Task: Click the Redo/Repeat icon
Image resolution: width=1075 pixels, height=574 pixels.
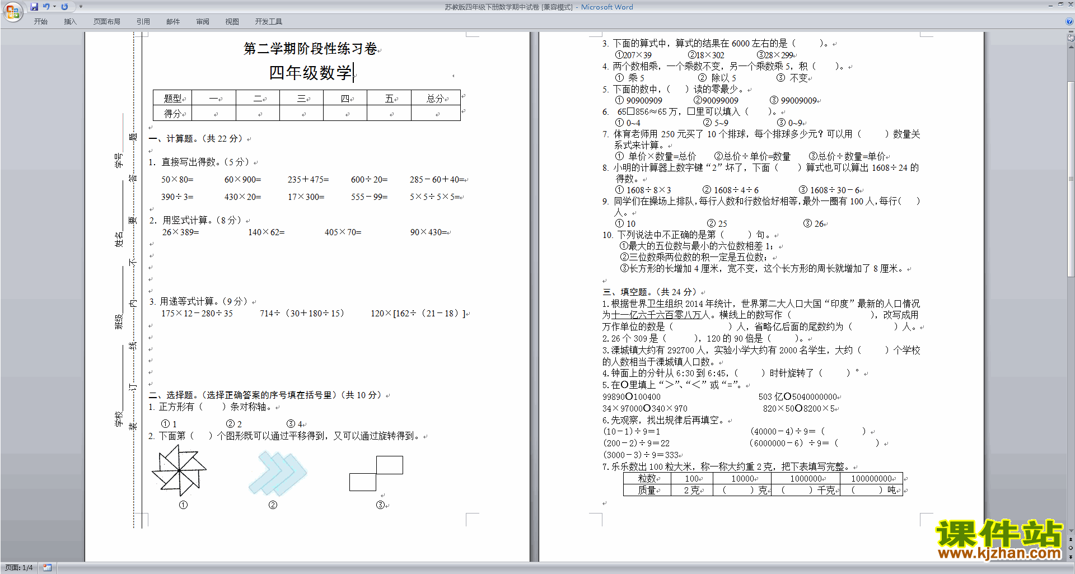Action: (x=64, y=7)
